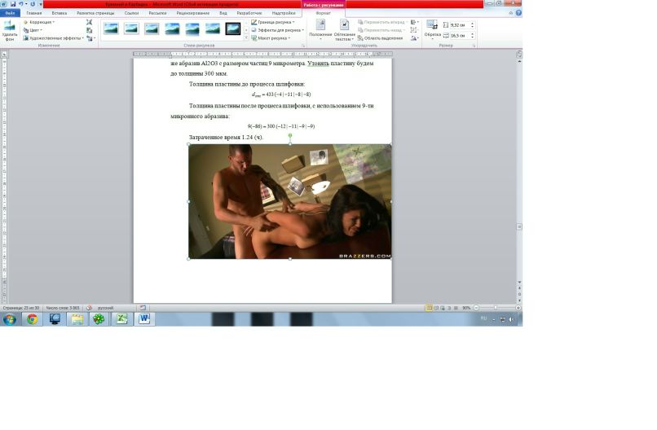This screenshot has height=430, width=657.
Task: Expand the Picture Border (Граница рисунка) dropdown
Action: (276, 22)
